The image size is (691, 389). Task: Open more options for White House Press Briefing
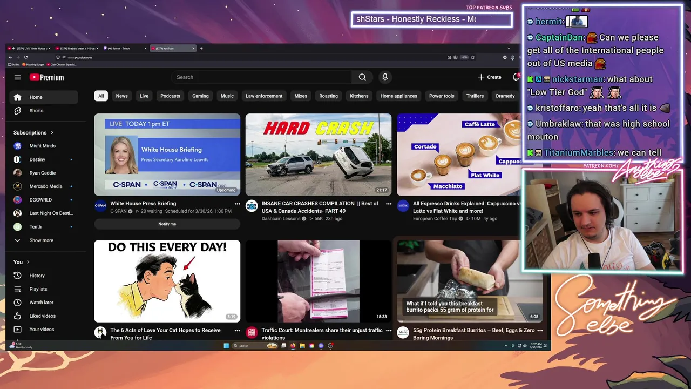click(237, 204)
